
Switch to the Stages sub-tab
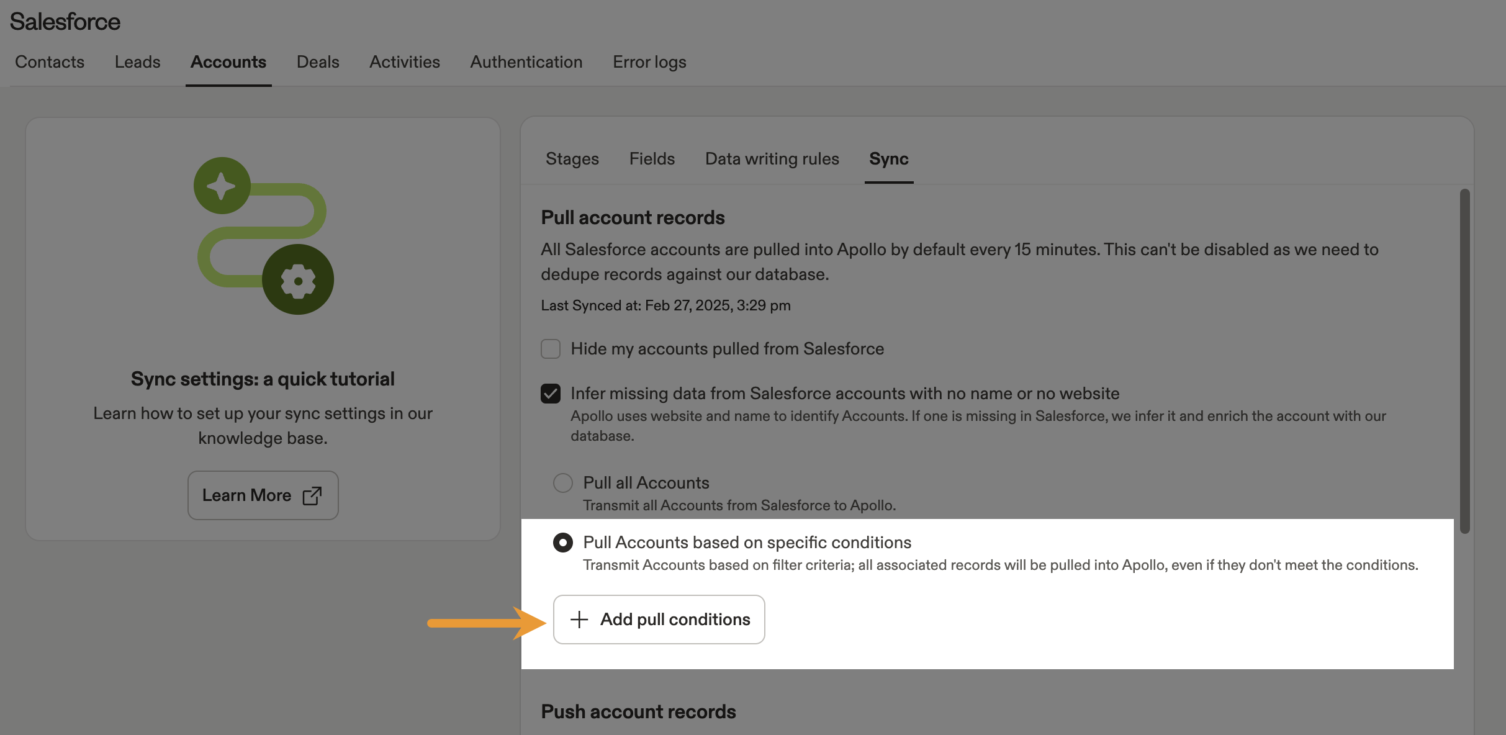pyautogui.click(x=572, y=159)
